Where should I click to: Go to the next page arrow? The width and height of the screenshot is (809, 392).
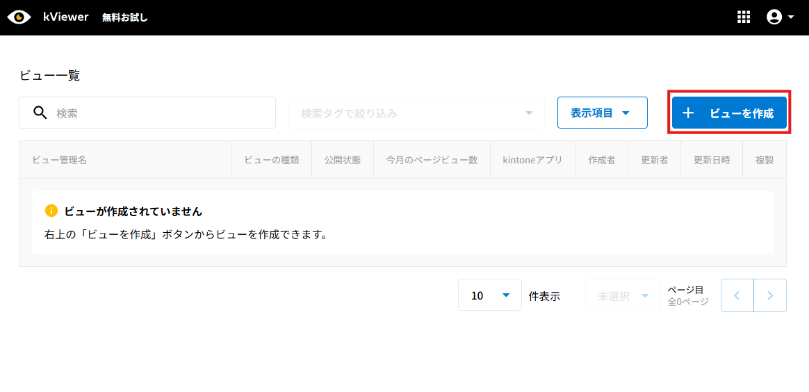point(770,295)
